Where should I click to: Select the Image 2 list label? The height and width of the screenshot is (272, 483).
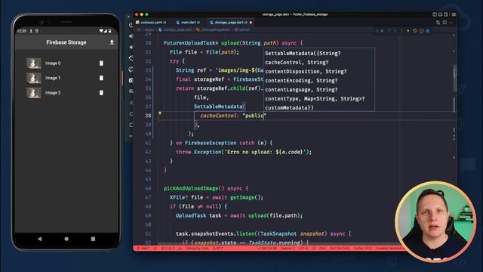[x=53, y=92]
